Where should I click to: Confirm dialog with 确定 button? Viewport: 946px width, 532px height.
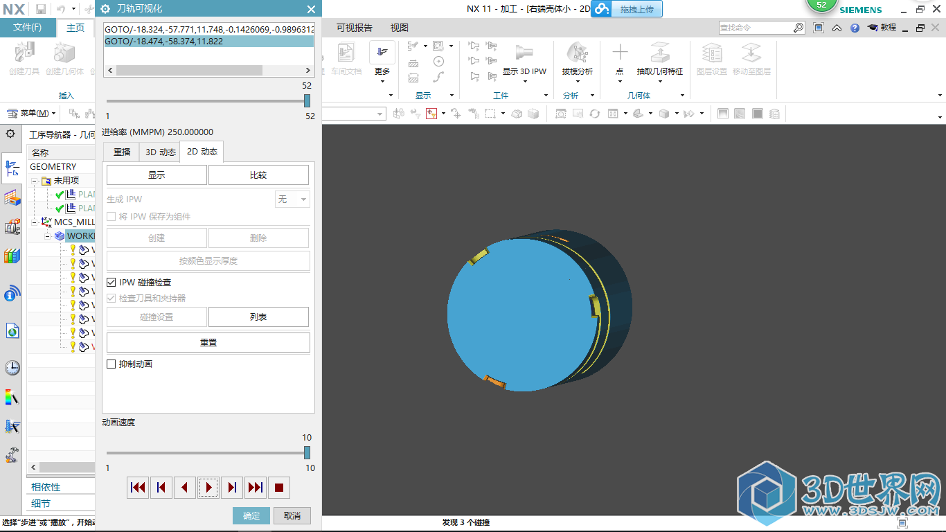[251, 515]
